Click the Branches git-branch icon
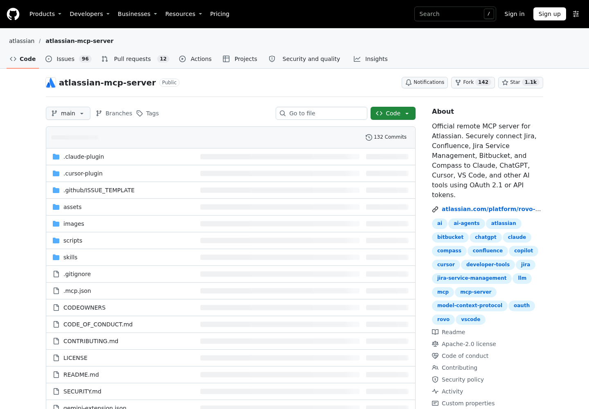589x409 pixels. [x=99, y=113]
